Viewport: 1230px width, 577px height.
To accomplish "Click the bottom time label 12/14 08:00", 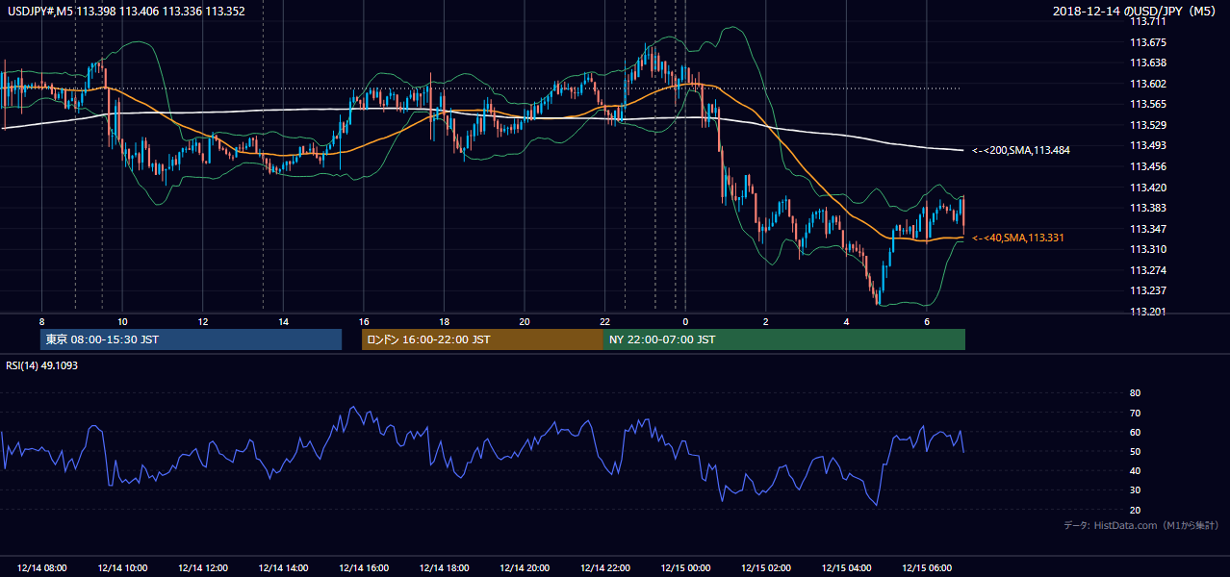I will (x=41, y=568).
